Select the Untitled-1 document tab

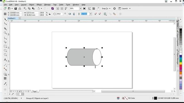coord(11,18)
